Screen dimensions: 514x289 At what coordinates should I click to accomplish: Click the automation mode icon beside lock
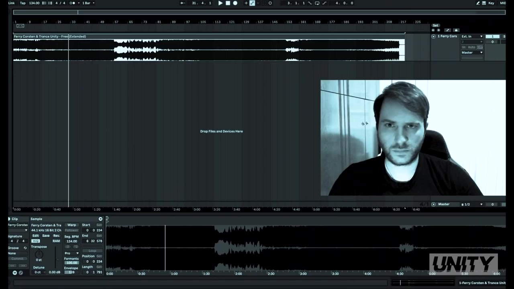pyautogui.click(x=448, y=31)
